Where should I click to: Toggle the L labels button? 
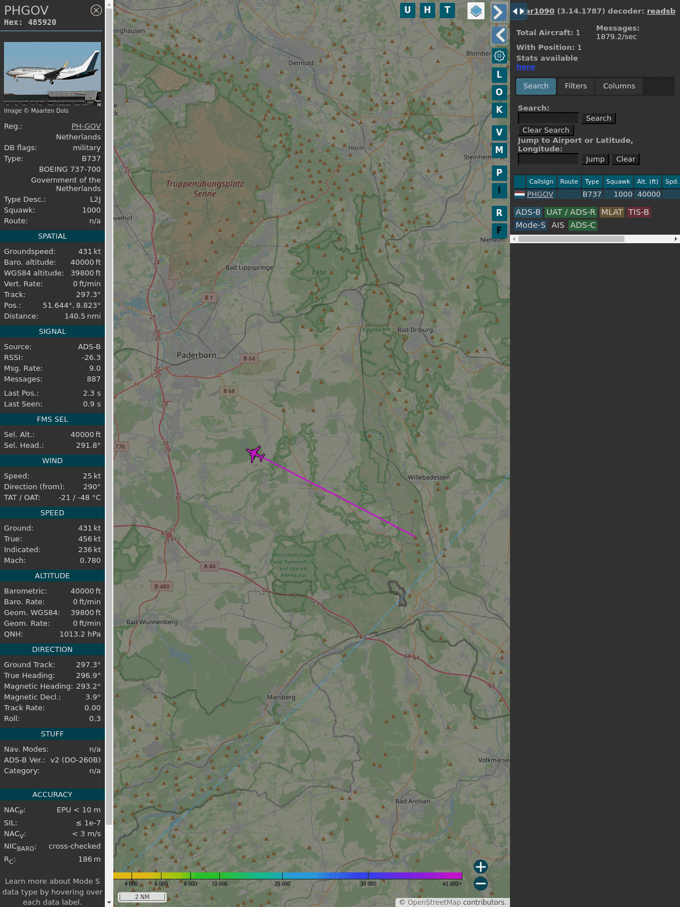[x=499, y=74]
